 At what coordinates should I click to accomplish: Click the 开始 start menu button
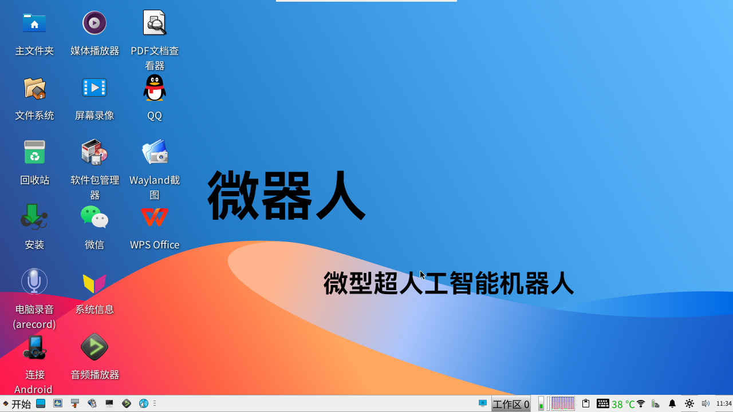click(x=17, y=404)
